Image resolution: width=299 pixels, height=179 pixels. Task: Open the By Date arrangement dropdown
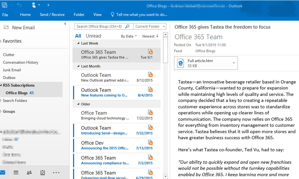[x=129, y=36]
